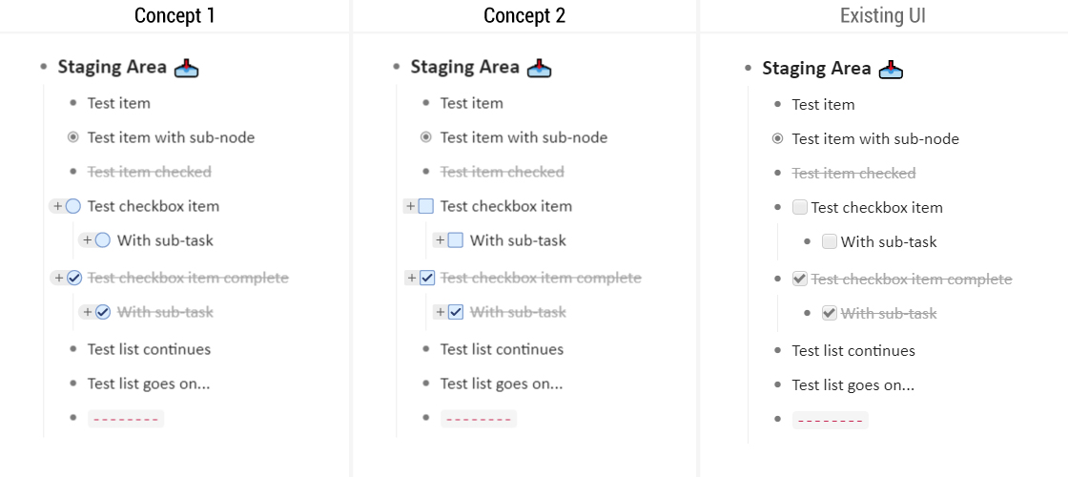The height and width of the screenshot is (477, 1068).
Task: Select the Existing UI heading
Action: pyautogui.click(x=882, y=15)
